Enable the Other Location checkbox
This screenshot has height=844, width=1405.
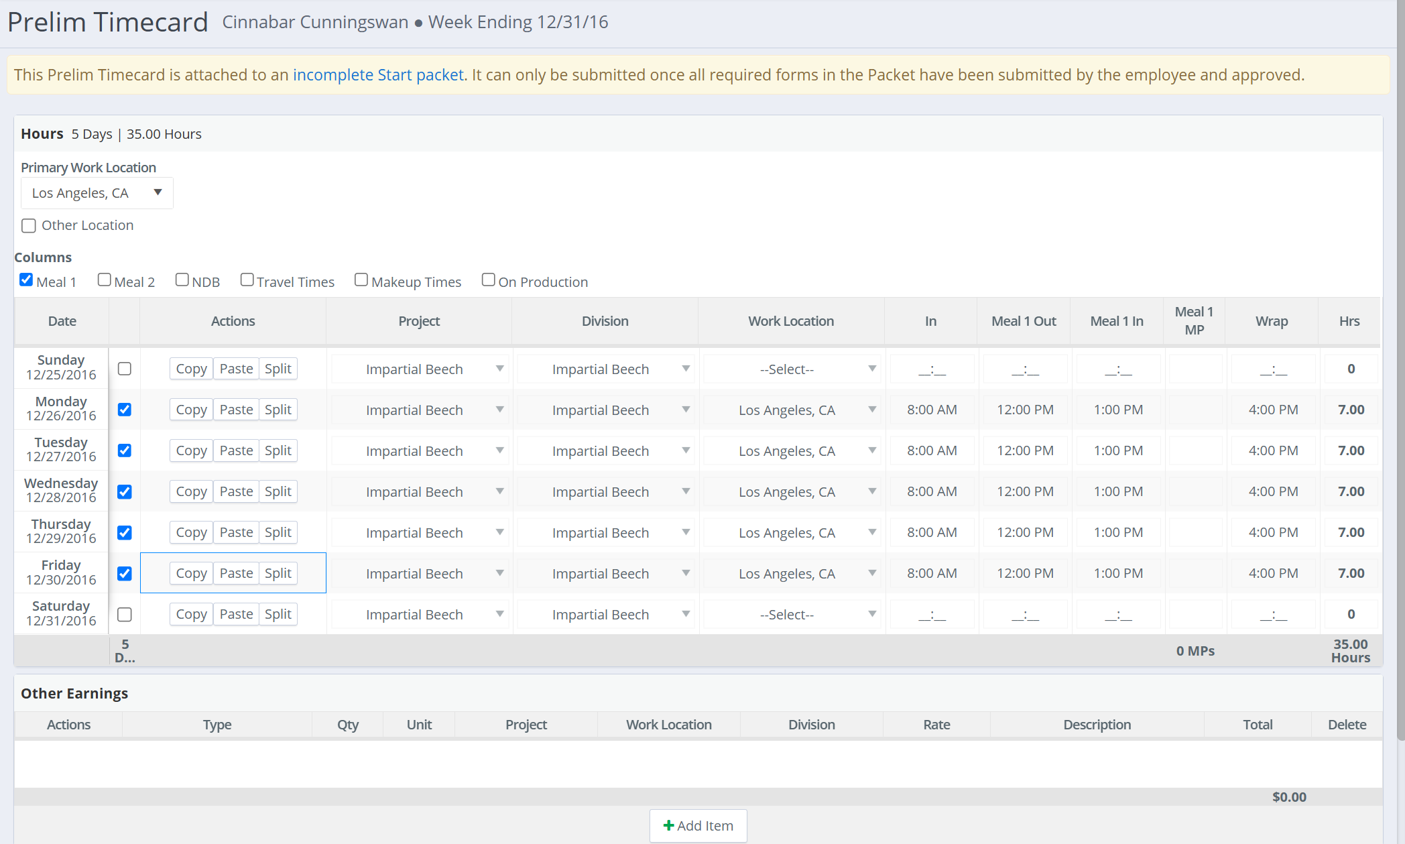coord(29,226)
